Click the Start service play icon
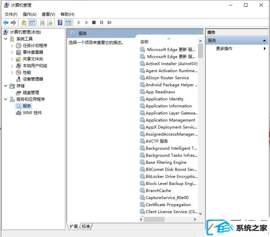The width and height of the screenshot is (270, 237). [79, 22]
